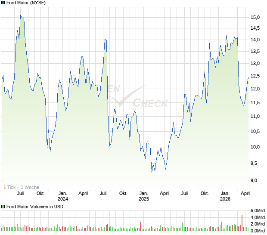Click the '1 Tick = 1 Woche' note
The image size is (267, 235).
(21, 187)
